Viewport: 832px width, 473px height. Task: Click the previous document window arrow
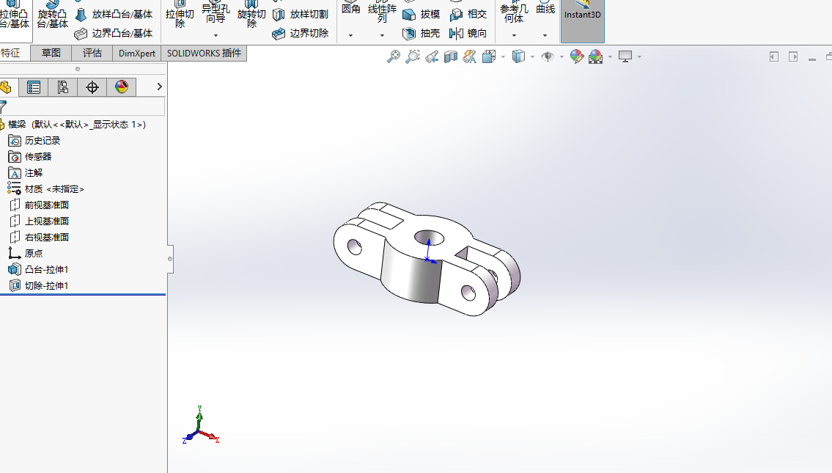(x=774, y=56)
